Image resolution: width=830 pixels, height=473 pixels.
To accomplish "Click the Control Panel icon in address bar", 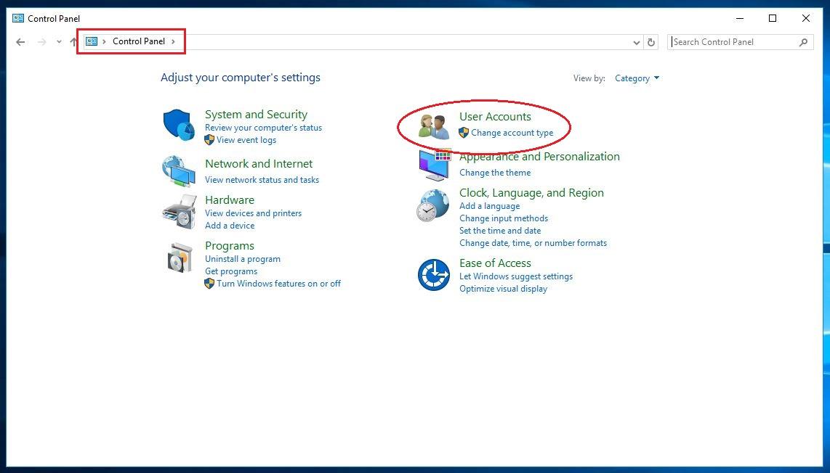I will click(92, 41).
